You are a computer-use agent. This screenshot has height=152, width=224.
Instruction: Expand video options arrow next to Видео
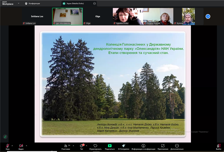[26, 146]
